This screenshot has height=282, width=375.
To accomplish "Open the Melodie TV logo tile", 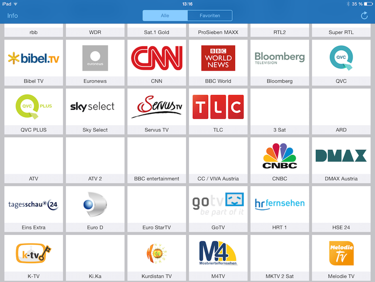I will (341, 253).
